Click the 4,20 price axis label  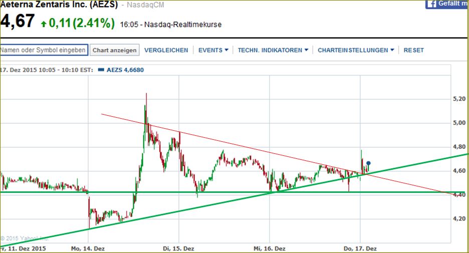(459, 218)
